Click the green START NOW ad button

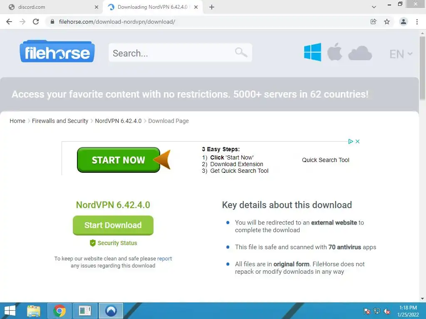[x=119, y=160]
